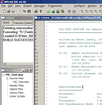Click the 'V1.00: Initial release' comment line

point(80,73)
